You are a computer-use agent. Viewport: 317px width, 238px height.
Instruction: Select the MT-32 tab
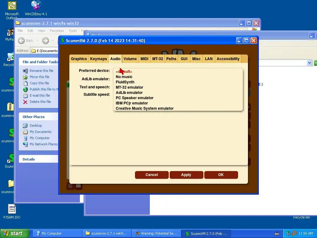158,59
